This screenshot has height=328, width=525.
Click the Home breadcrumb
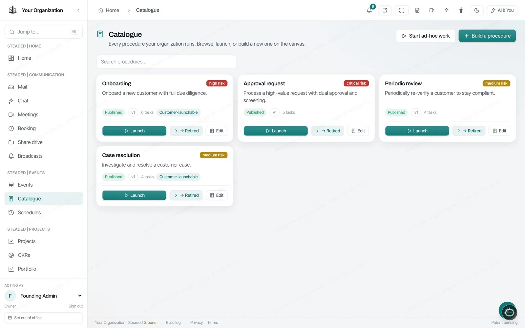[x=109, y=10]
